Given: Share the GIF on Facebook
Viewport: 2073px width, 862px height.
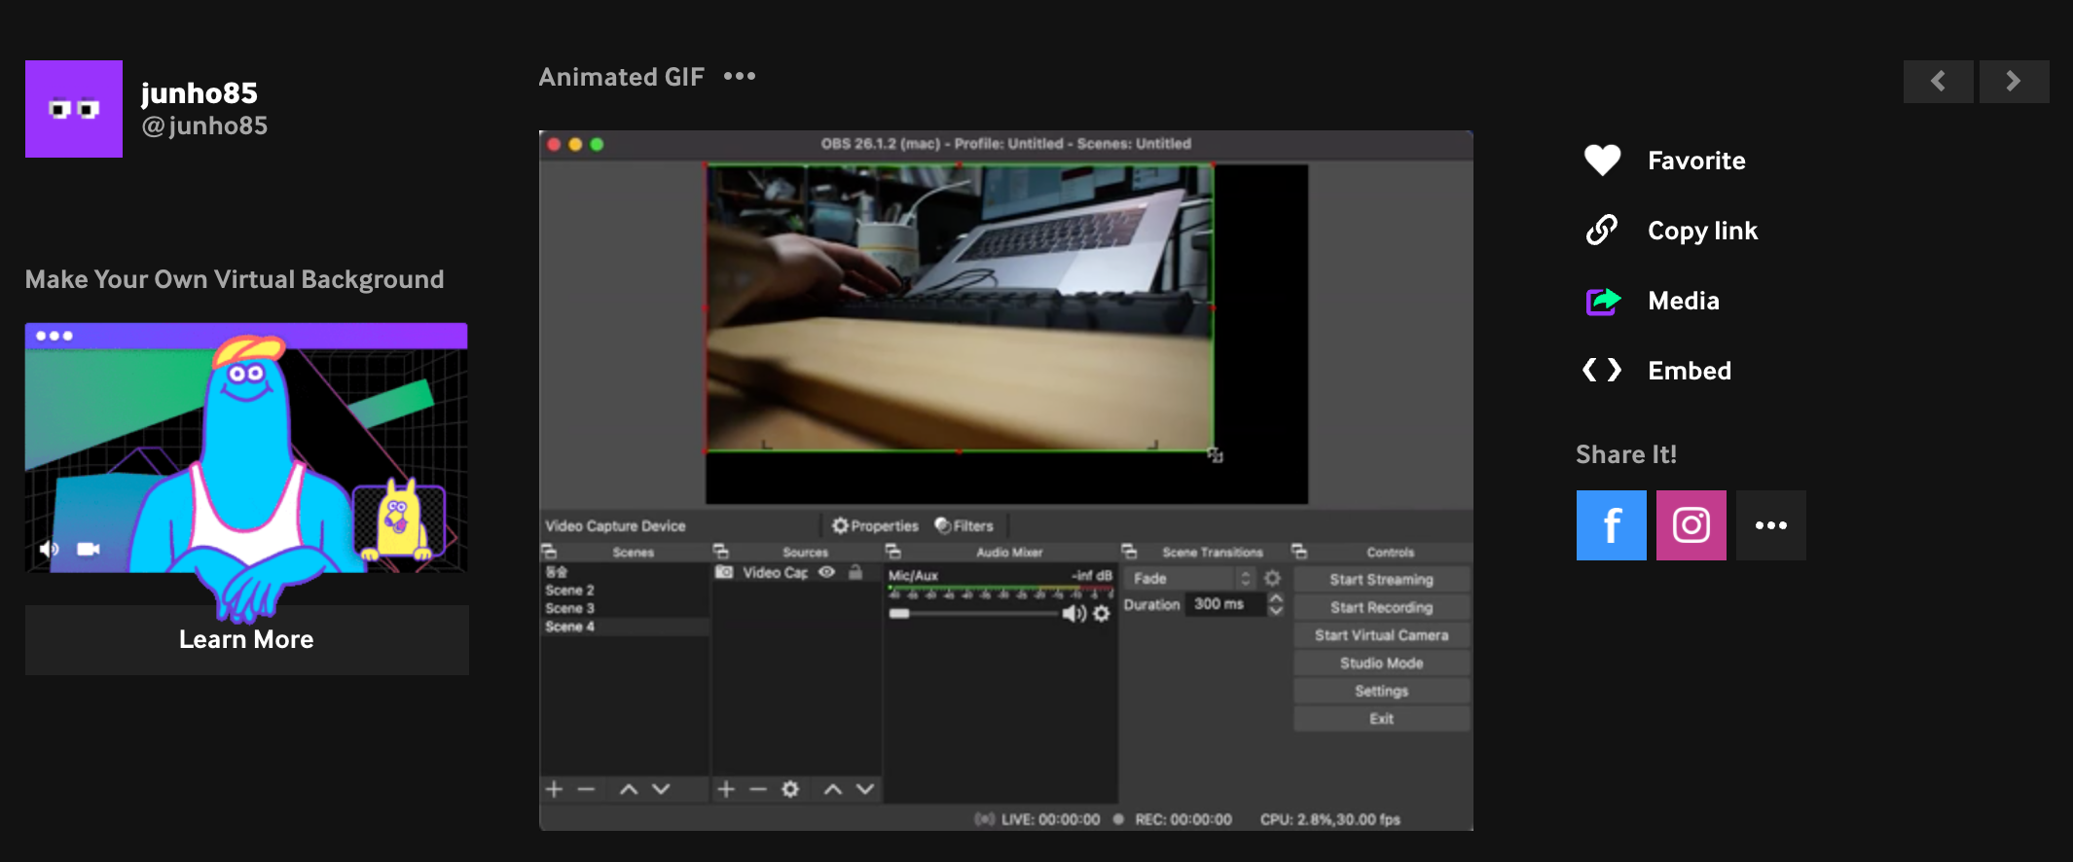Looking at the screenshot, I should coord(1612,525).
